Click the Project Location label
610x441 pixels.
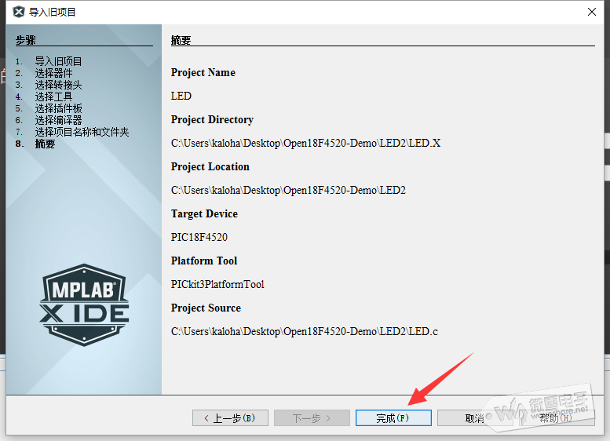(210, 166)
